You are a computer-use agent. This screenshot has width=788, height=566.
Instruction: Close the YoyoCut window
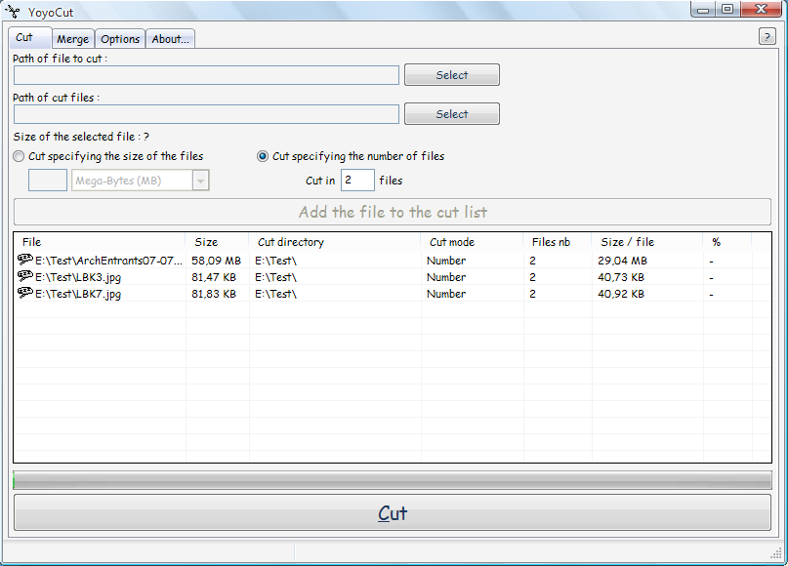pyautogui.click(x=762, y=10)
